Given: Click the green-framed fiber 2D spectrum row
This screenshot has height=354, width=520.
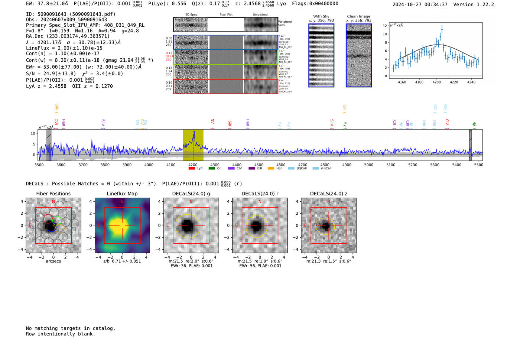Looking at the screenshot, I should tap(225, 57).
